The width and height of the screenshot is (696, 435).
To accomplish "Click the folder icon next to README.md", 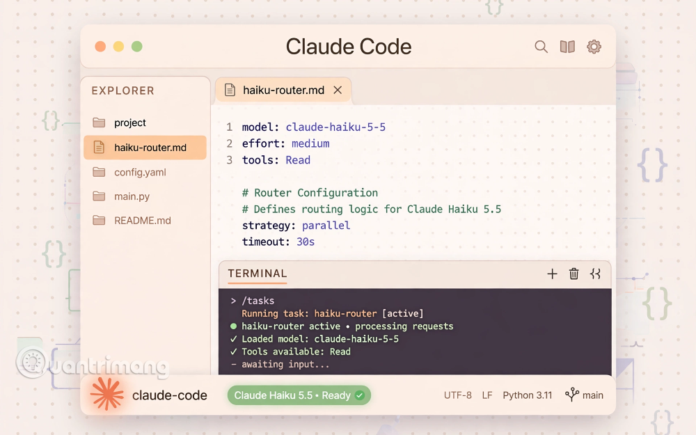I will pos(99,220).
